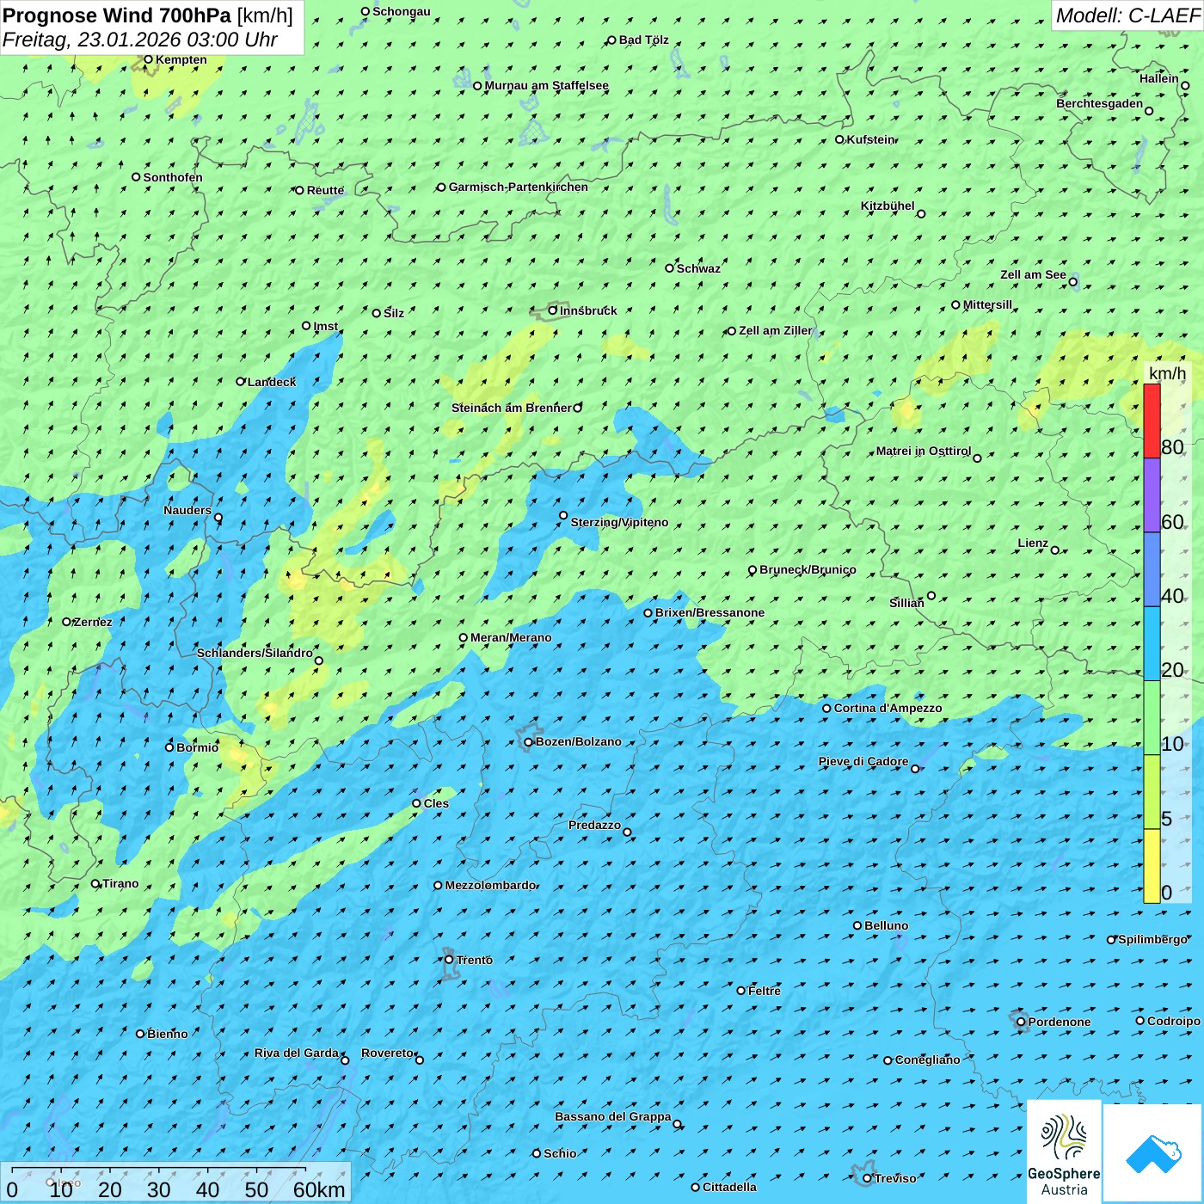
Task: Click the Prognose Wind 700hPa title
Action: coord(117,15)
